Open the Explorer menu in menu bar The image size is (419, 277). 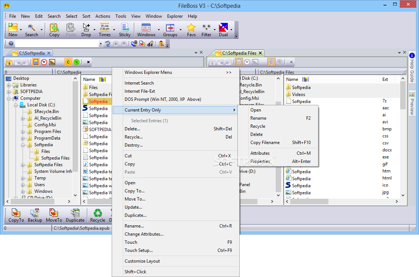(x=175, y=16)
